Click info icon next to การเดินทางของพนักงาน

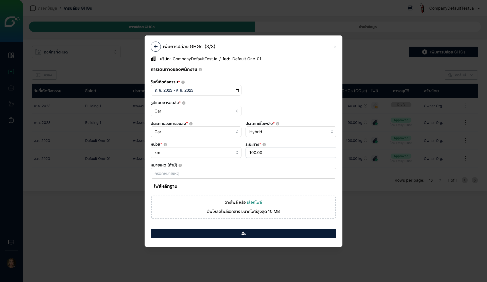200,70
